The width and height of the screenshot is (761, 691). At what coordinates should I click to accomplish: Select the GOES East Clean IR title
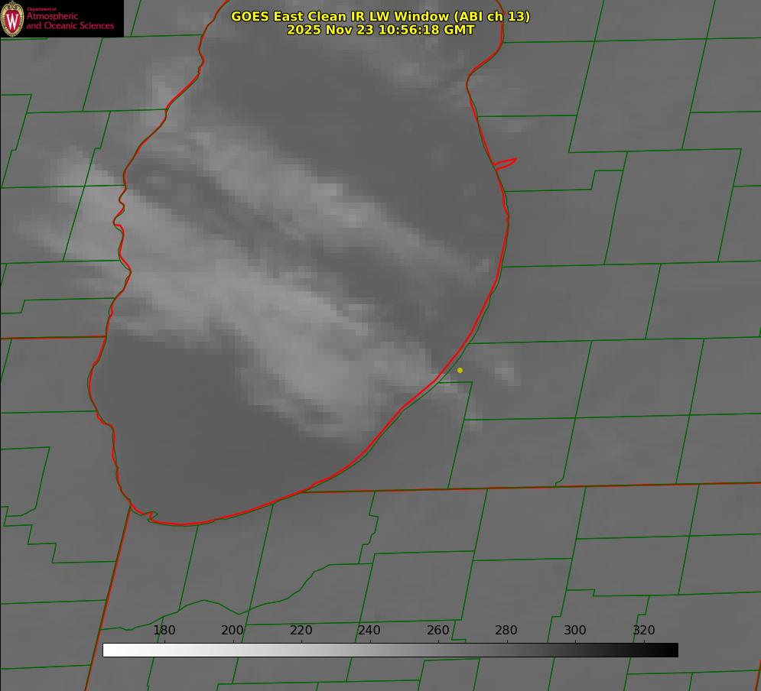380,16
